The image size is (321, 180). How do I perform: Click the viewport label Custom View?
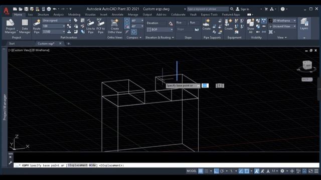coord(22,50)
